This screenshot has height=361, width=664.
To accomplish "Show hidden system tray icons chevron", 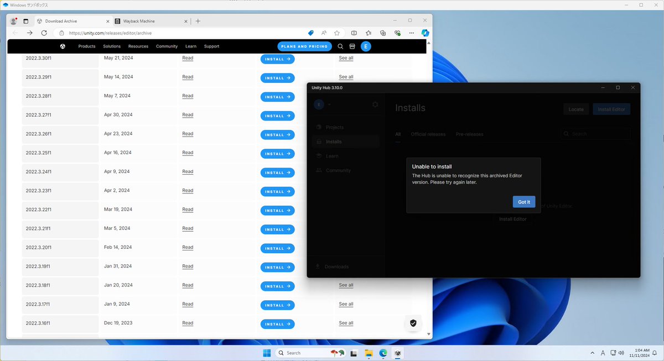I will [x=593, y=353].
